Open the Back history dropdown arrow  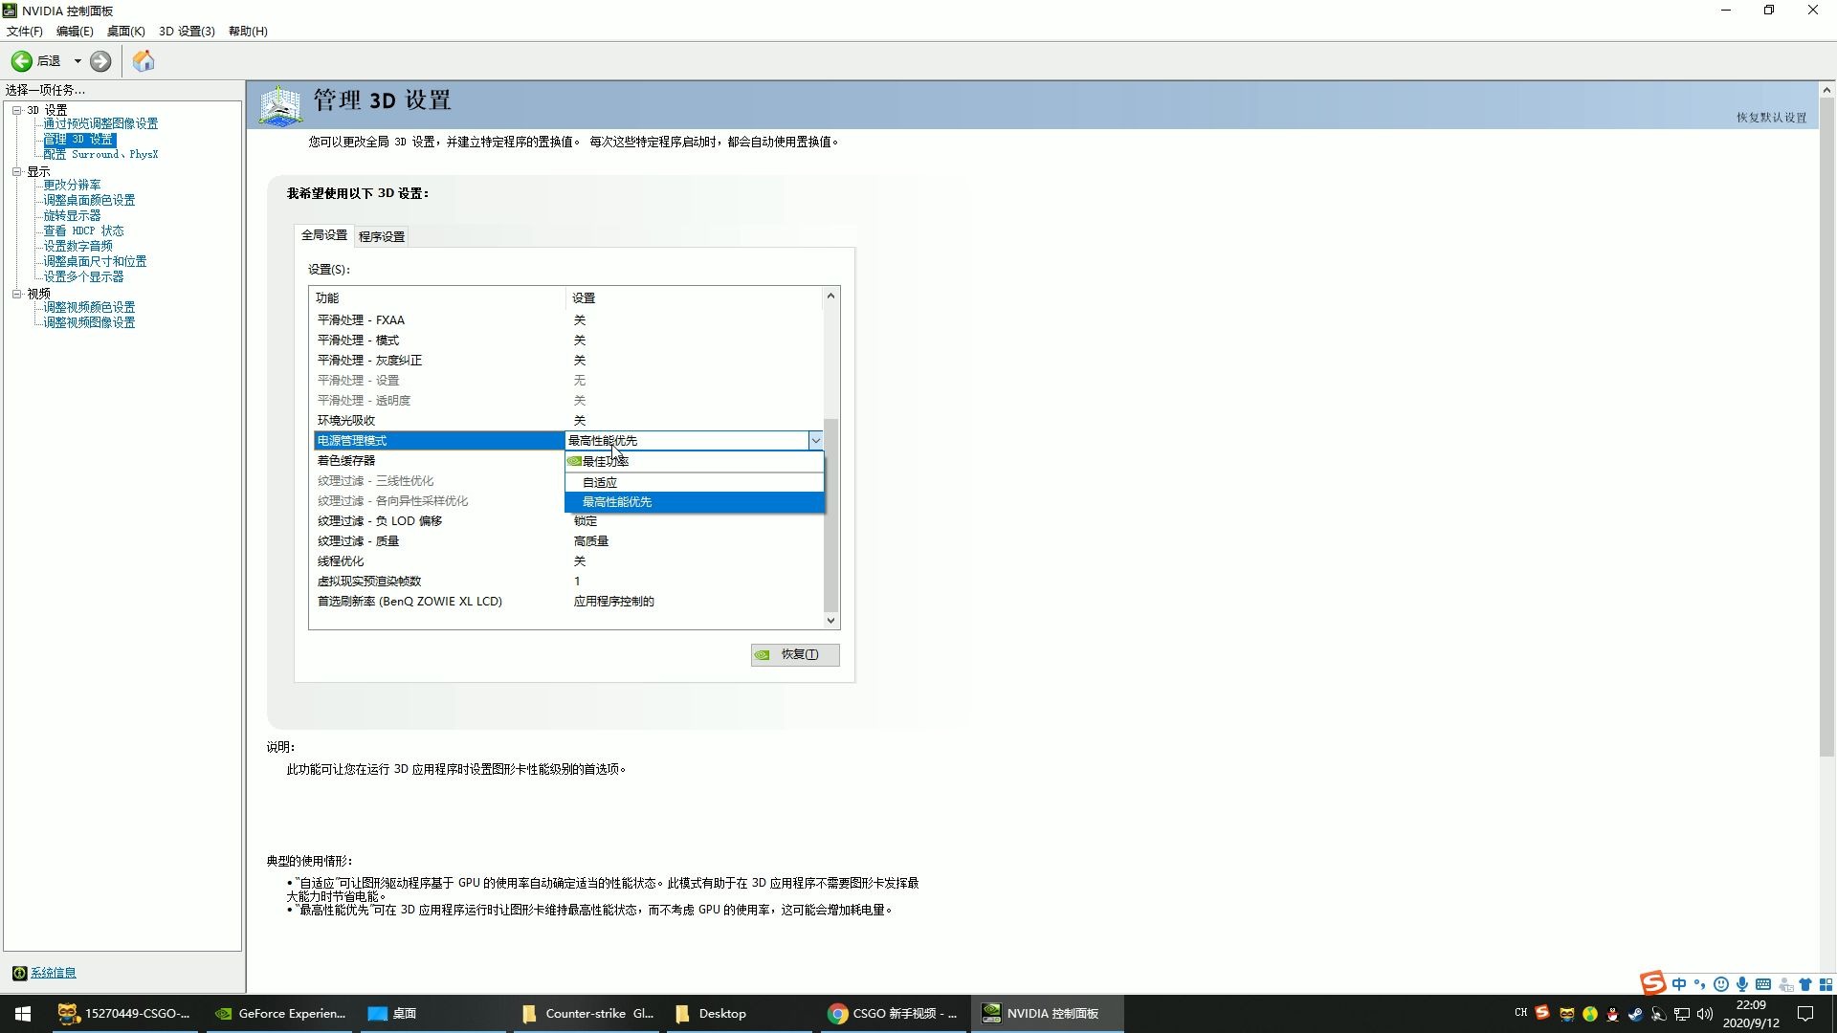(x=77, y=61)
